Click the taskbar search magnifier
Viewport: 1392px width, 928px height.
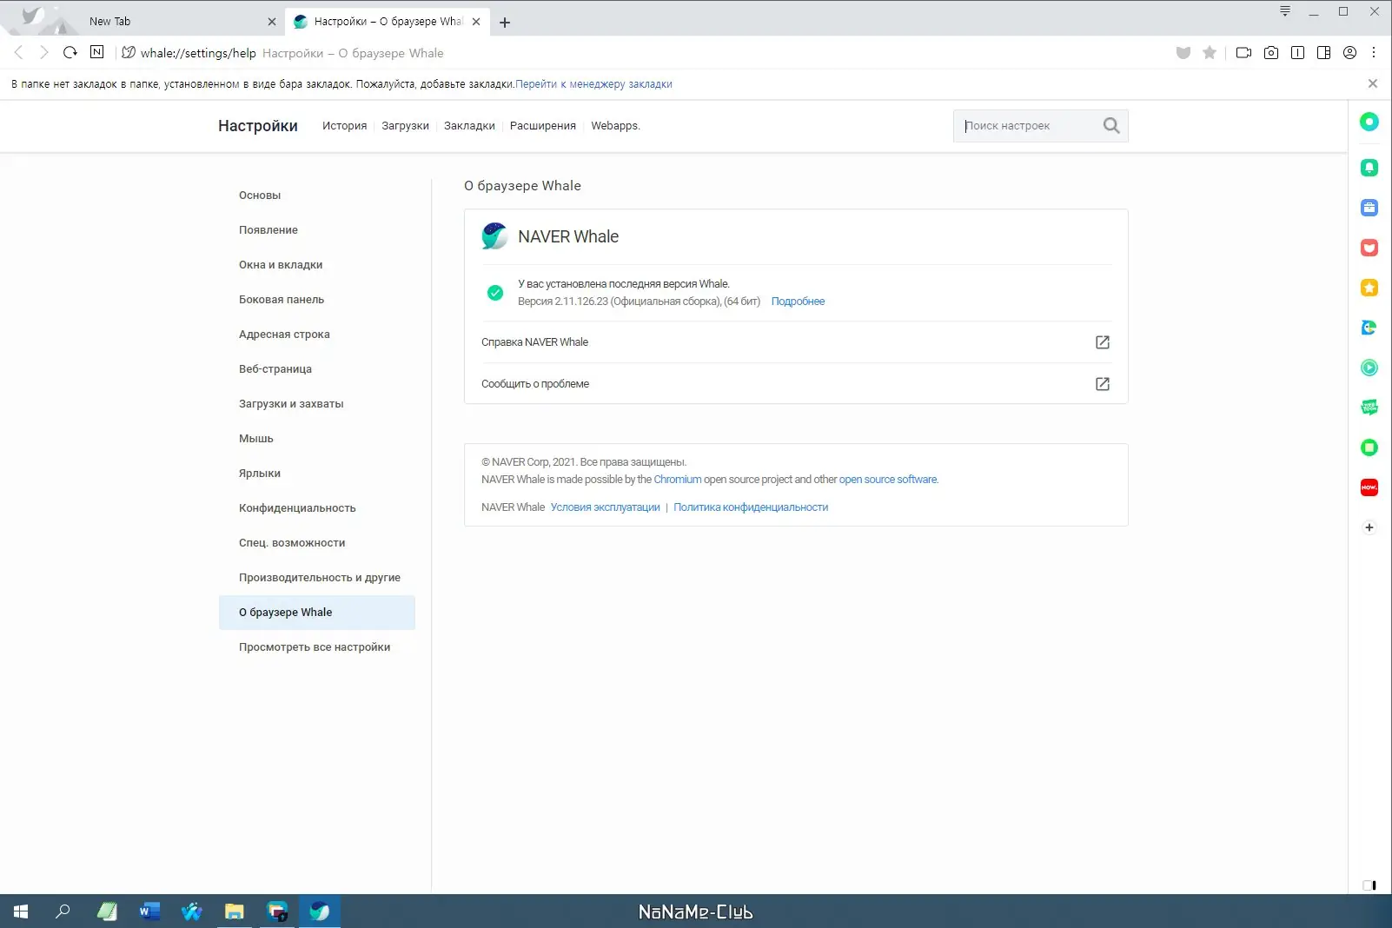tap(63, 911)
